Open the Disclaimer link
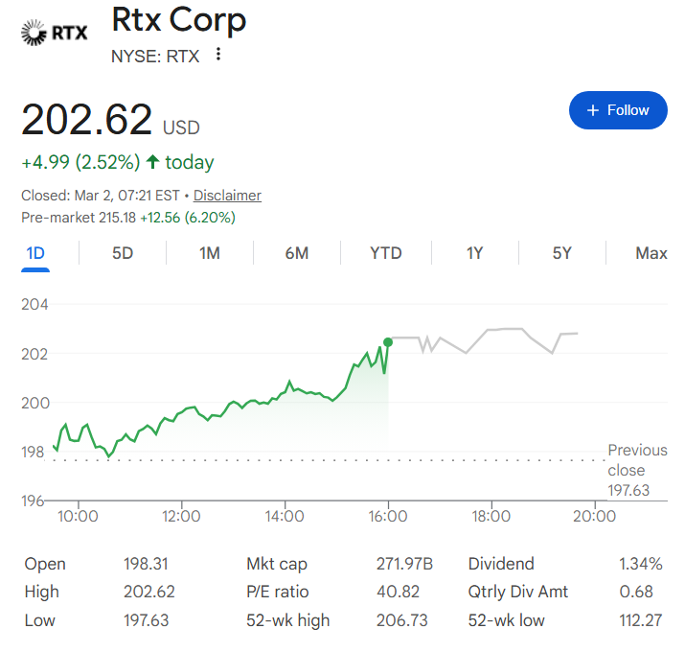The height and width of the screenshot is (652, 685). 227,196
